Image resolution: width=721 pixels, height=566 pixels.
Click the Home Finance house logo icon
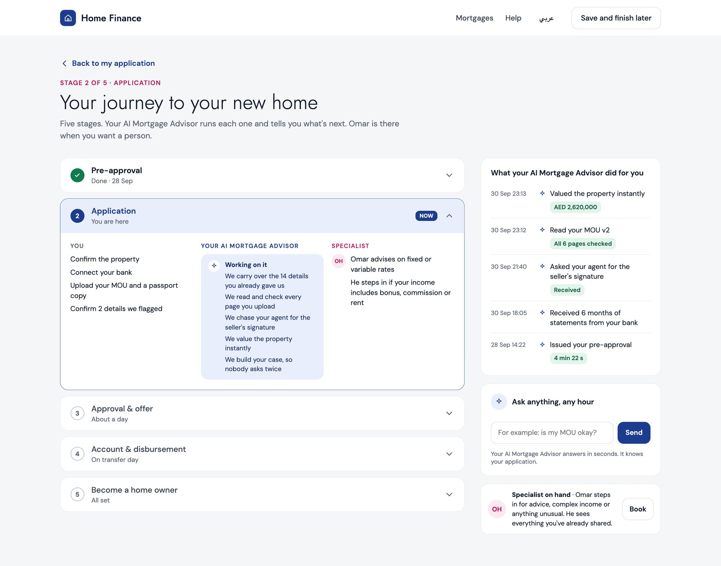[x=68, y=18]
